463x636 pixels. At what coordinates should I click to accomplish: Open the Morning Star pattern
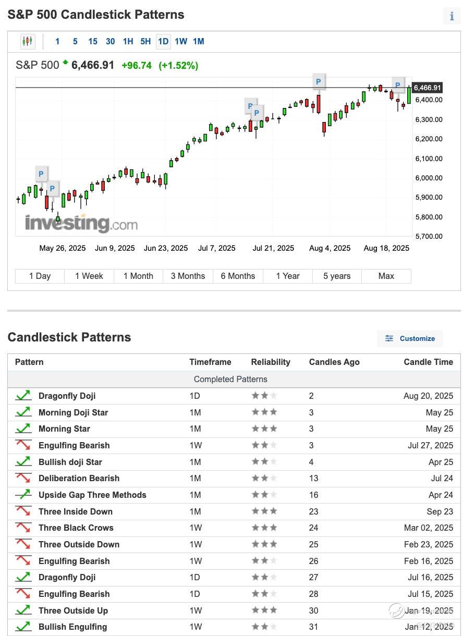pyautogui.click(x=64, y=429)
